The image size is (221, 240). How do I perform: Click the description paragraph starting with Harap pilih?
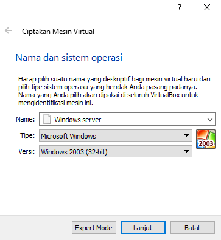click(x=114, y=91)
